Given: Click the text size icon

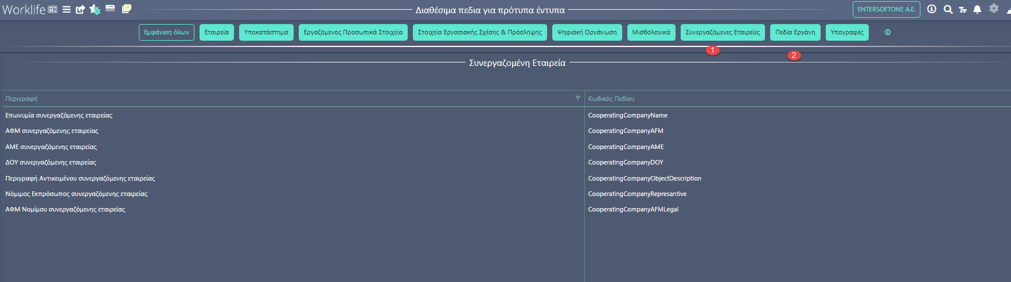Looking at the screenshot, I should pyautogui.click(x=963, y=10).
